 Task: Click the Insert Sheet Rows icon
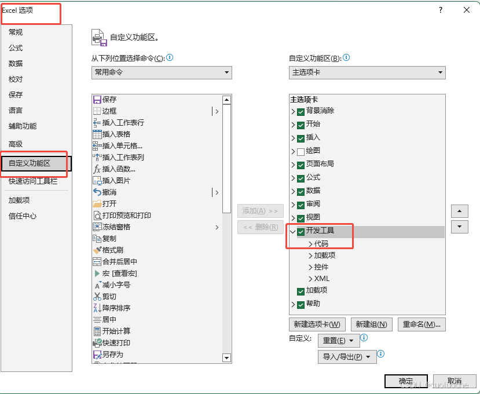(97, 123)
